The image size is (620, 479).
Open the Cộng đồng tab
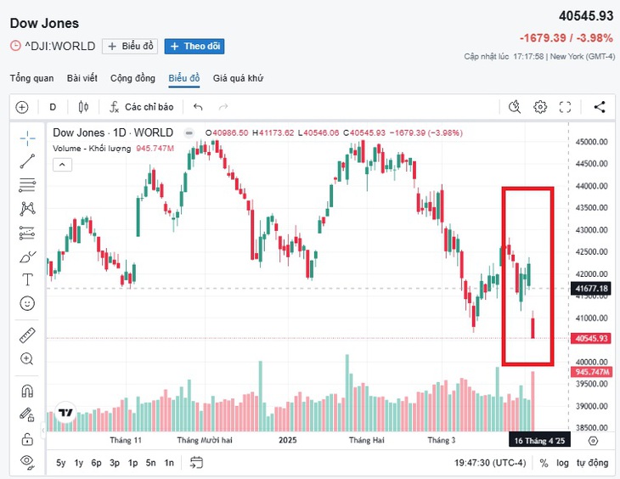132,78
